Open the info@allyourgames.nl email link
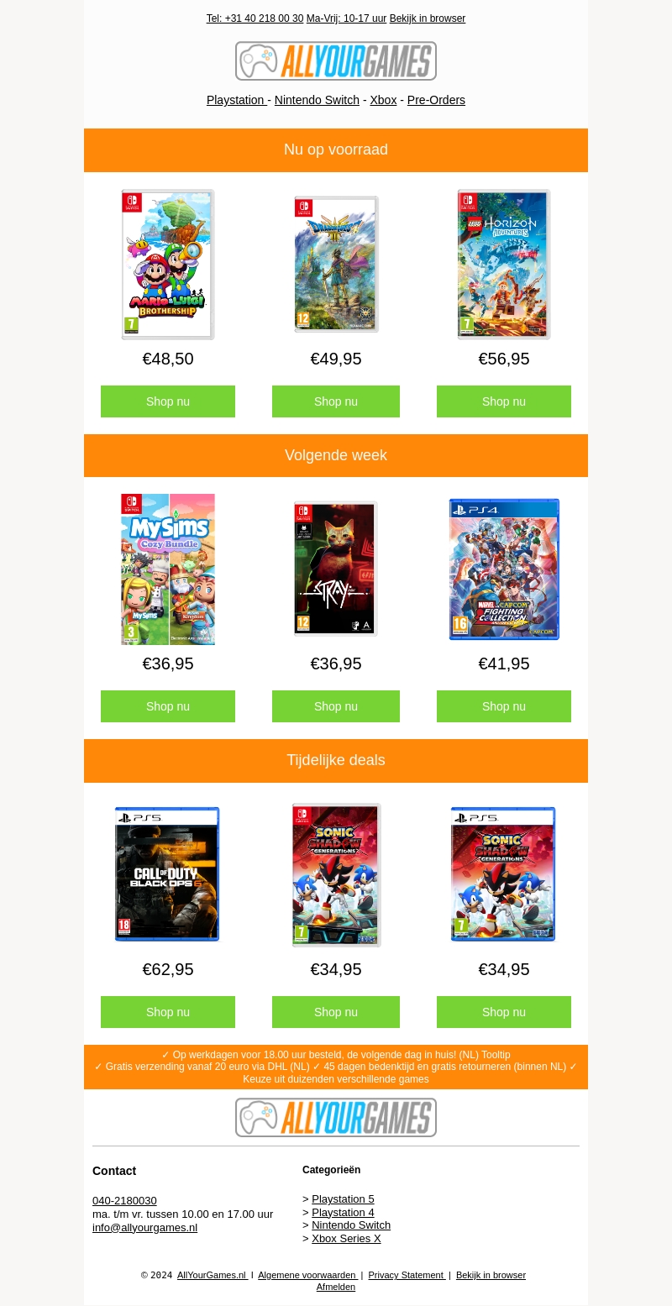Screen dimensions: 672x1306 (144, 1228)
